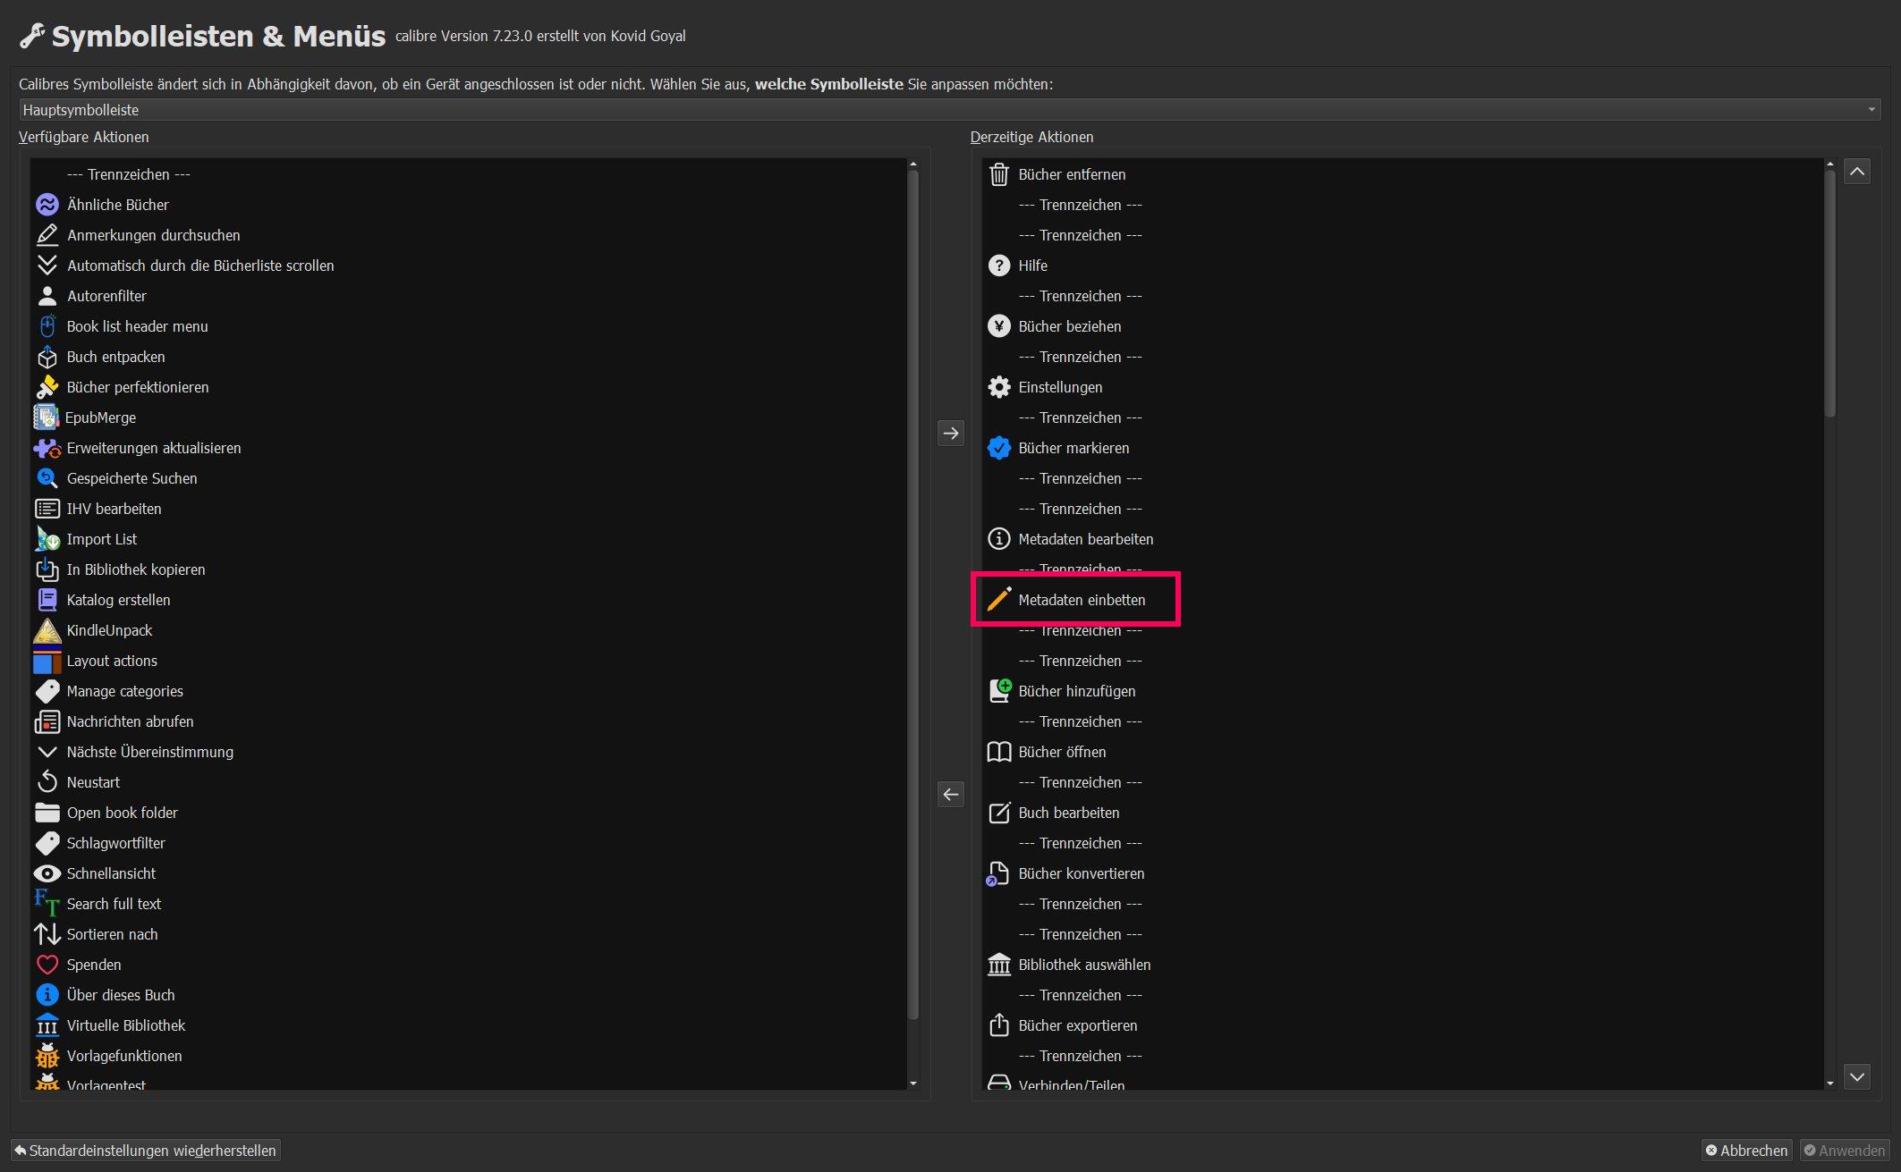Select the Bücher markieren blue checkmark icon
Image resolution: width=1901 pixels, height=1172 pixels.
(998, 448)
